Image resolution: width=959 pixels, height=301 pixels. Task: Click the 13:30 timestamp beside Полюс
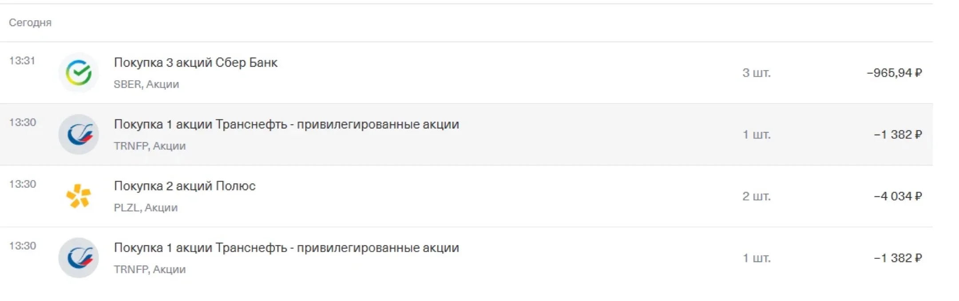point(22,184)
